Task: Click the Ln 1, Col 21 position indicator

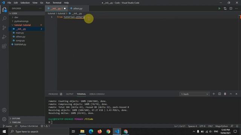Action: click(180, 126)
